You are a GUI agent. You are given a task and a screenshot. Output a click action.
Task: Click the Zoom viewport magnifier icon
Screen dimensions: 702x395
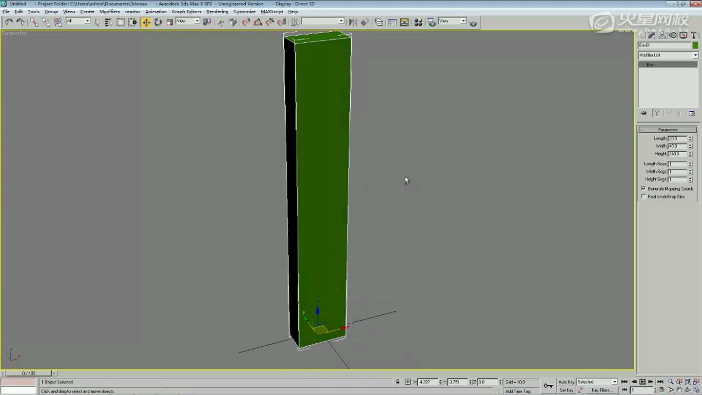(x=671, y=382)
